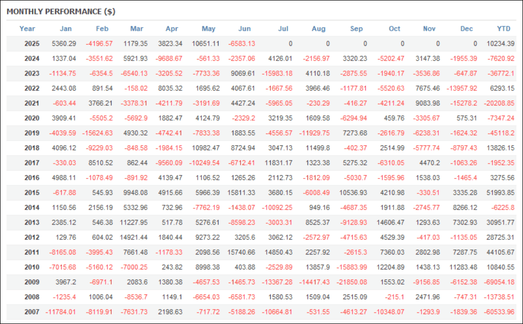
Task: Select the 2022 year row label
Action: point(32,88)
